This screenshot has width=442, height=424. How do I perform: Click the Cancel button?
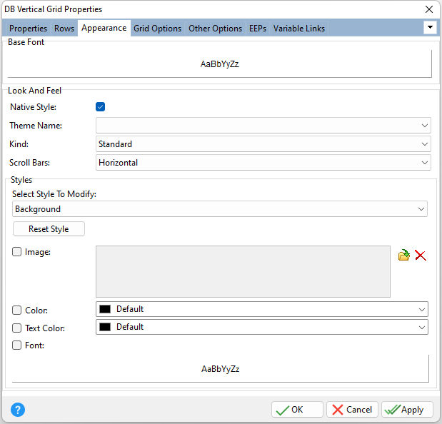pyautogui.click(x=352, y=409)
